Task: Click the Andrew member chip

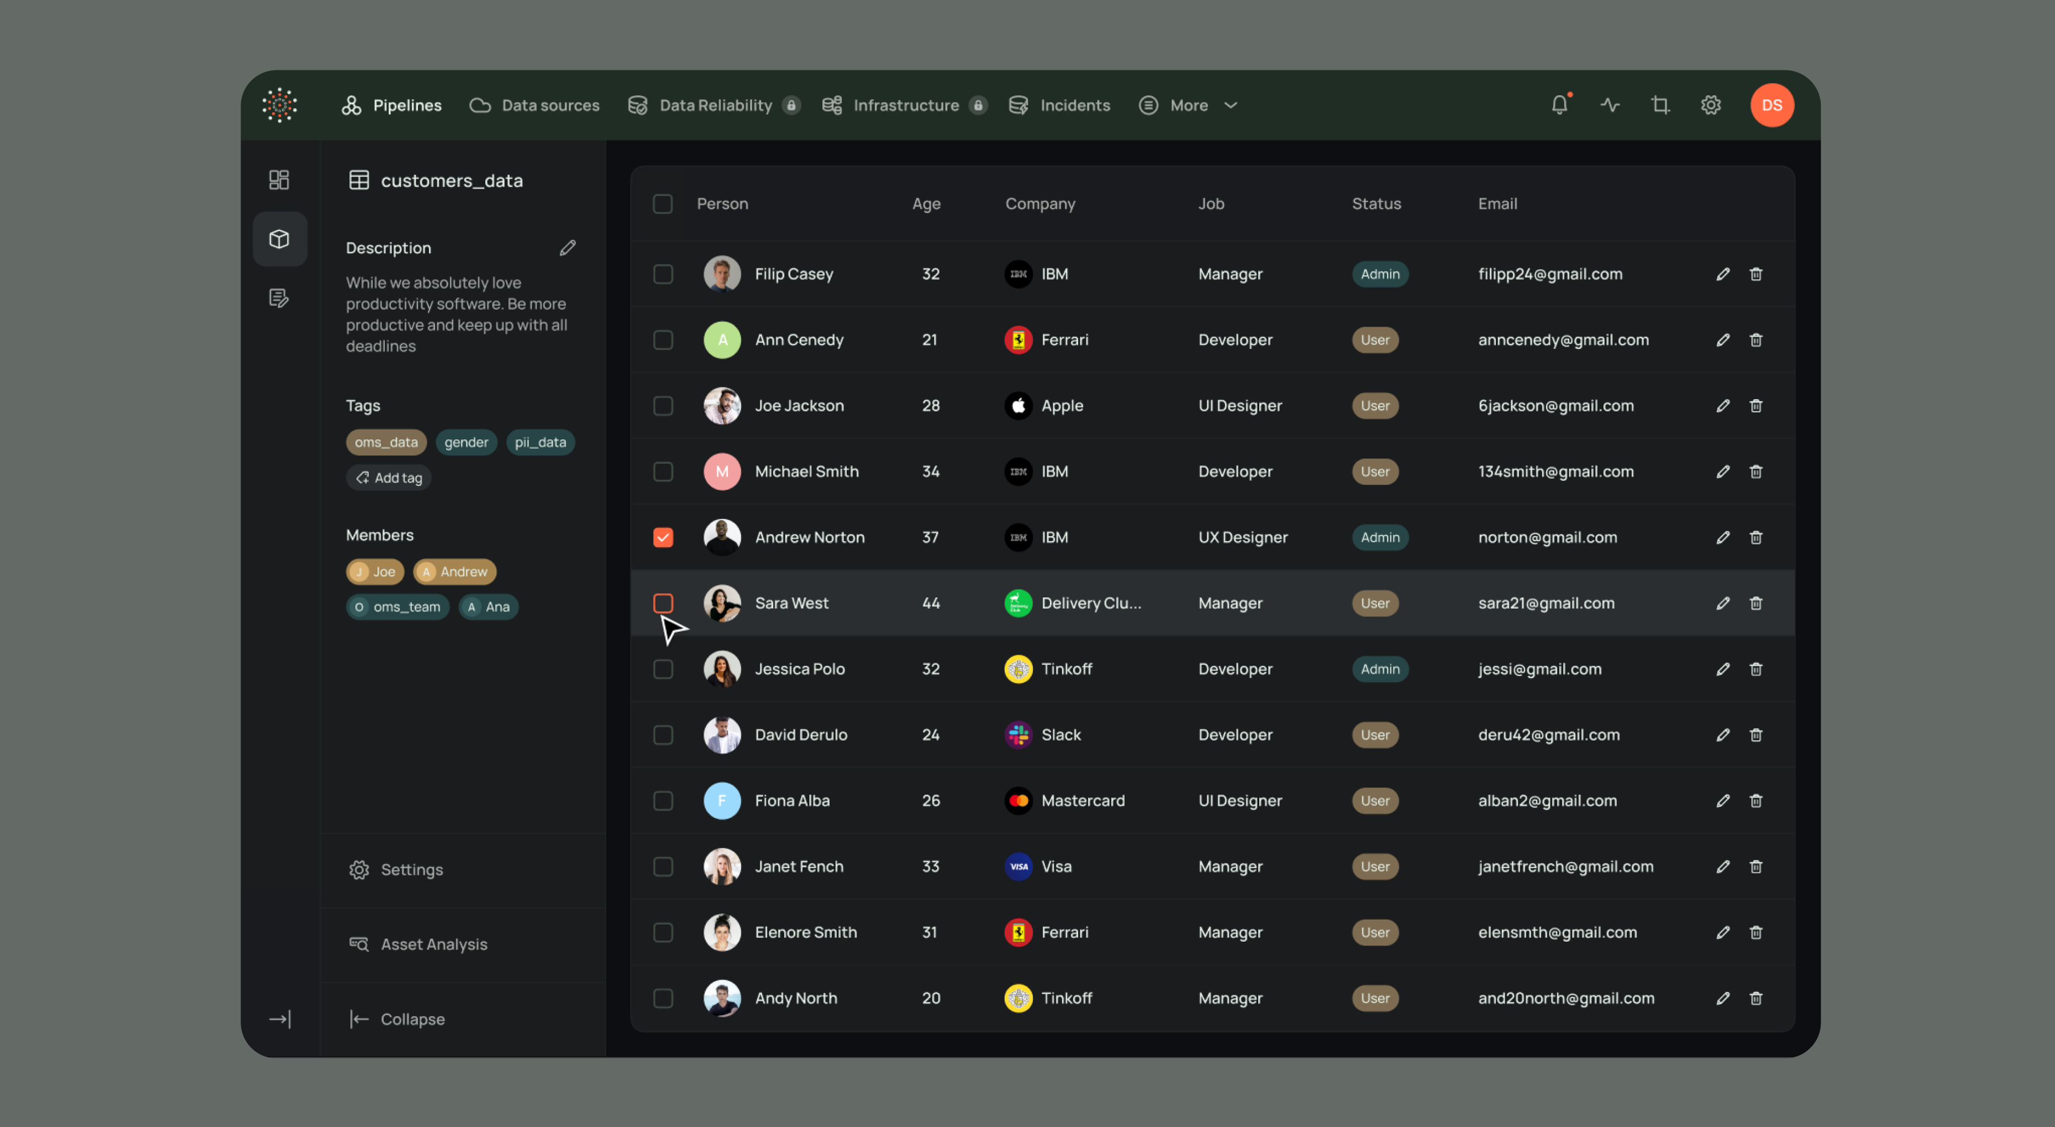Action: tap(455, 571)
